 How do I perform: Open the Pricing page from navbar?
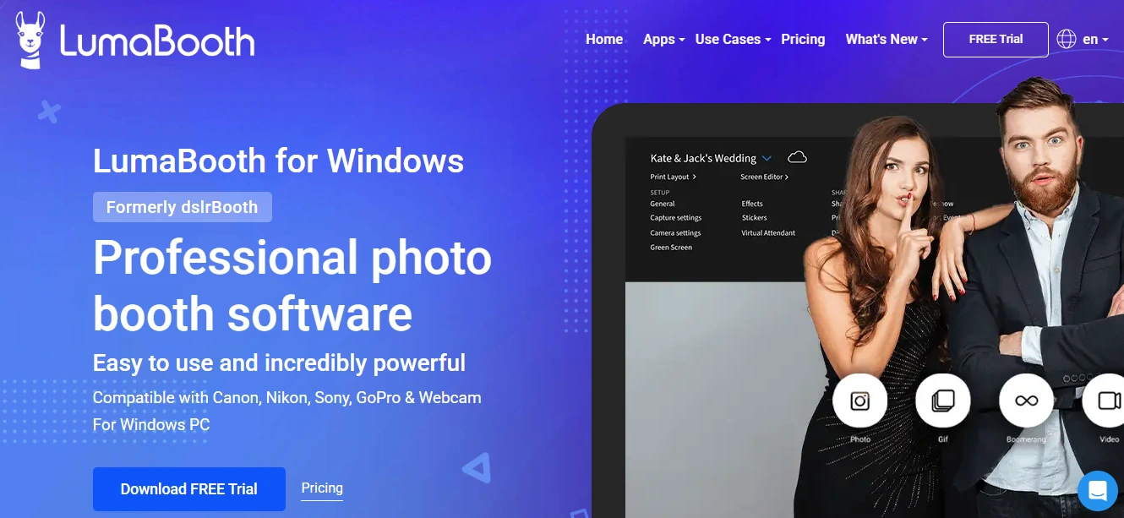pyautogui.click(x=803, y=39)
